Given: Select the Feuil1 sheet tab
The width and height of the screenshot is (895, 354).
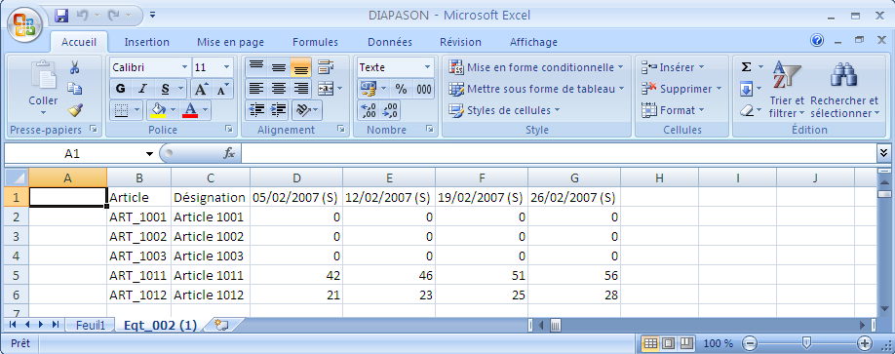Looking at the screenshot, I should 91,326.
